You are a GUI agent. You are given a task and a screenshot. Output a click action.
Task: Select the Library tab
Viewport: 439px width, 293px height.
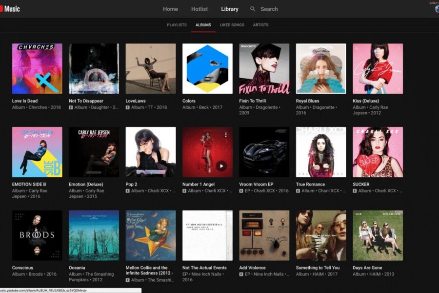(230, 9)
